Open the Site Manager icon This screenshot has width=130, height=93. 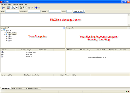3,8
